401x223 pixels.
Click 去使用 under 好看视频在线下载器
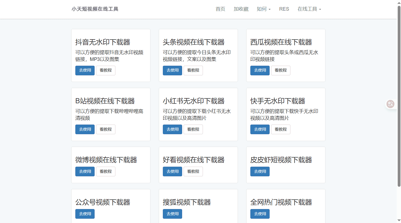click(172, 171)
